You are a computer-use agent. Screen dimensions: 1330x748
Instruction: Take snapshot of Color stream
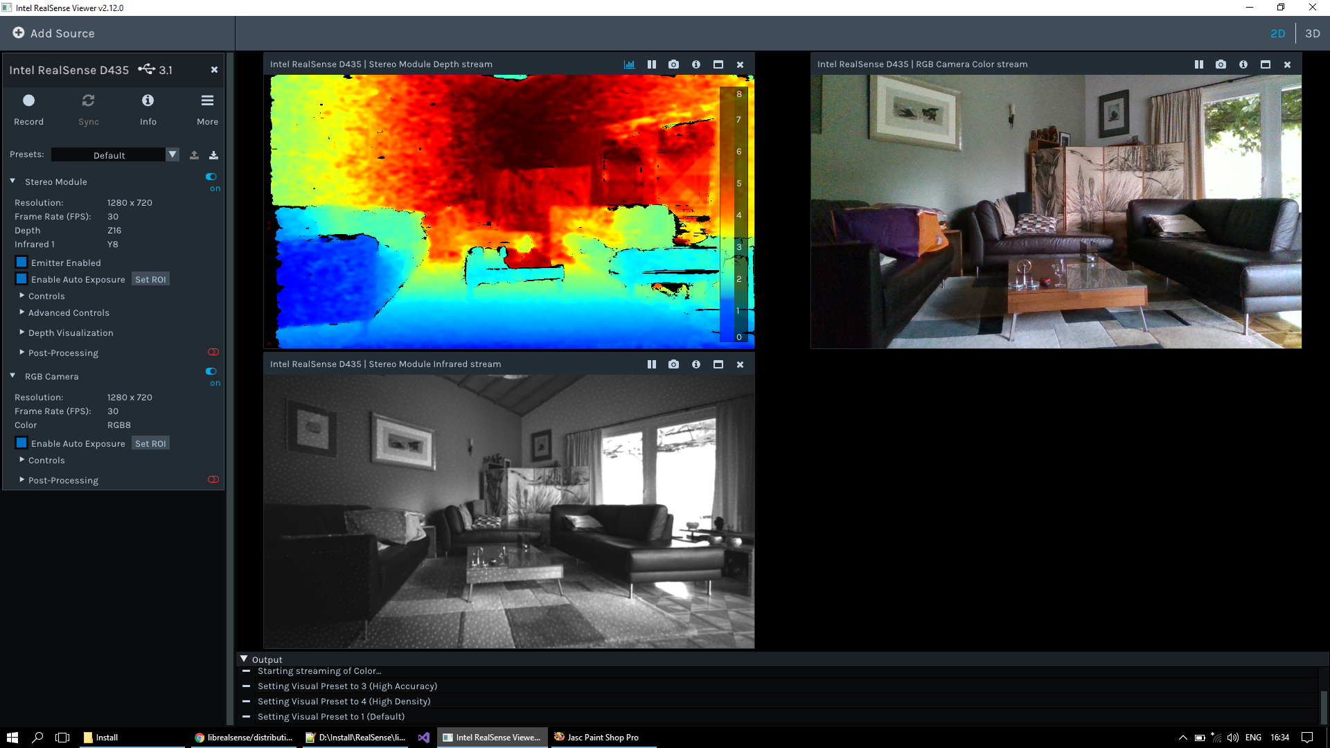[x=1221, y=64]
